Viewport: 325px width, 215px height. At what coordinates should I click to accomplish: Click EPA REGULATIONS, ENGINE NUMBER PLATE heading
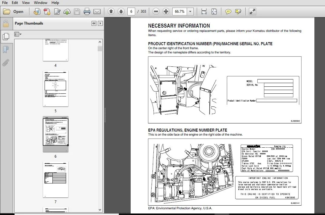click(188, 130)
